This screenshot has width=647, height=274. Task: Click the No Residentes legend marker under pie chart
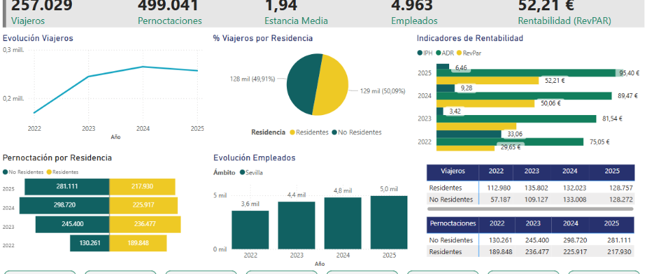[x=334, y=132]
